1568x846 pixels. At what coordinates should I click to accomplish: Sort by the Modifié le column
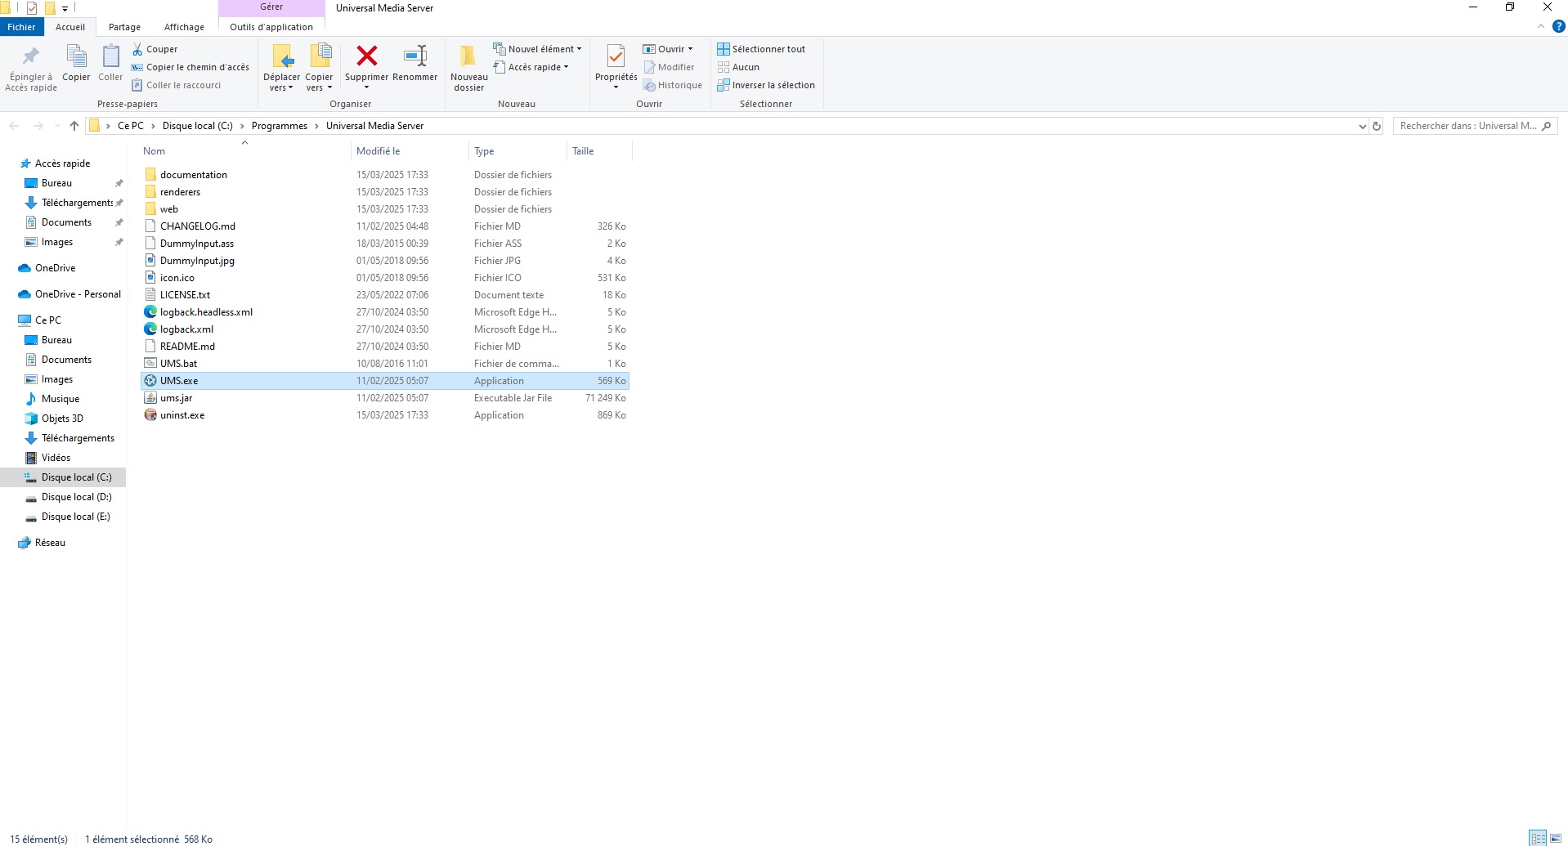click(410, 151)
